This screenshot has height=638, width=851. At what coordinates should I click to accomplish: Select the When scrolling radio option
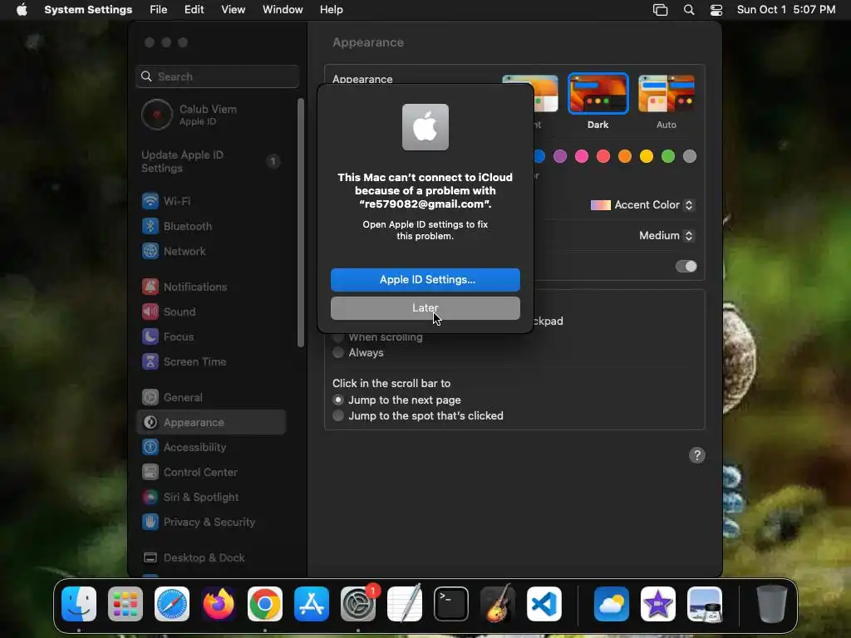pos(338,337)
